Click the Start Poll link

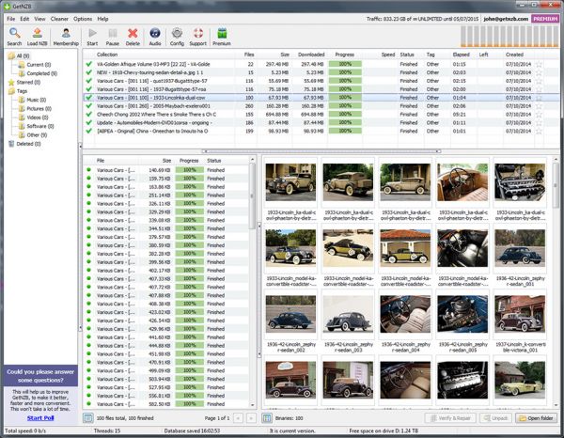39,416
